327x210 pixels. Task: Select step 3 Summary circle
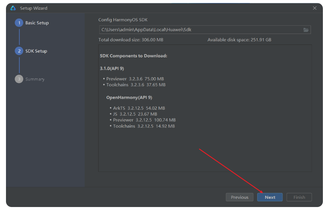click(x=19, y=79)
